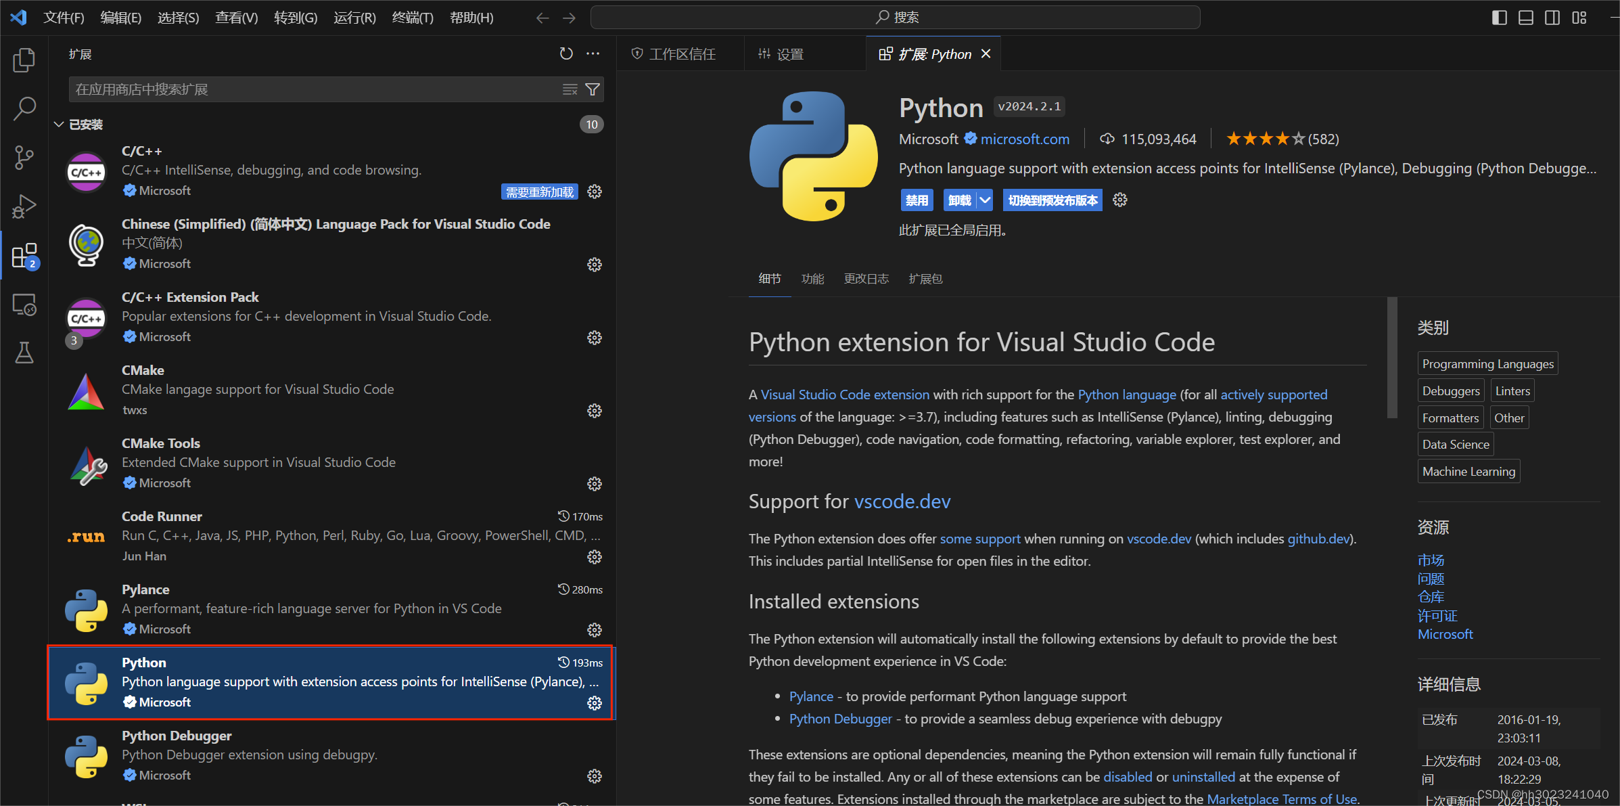This screenshot has width=1620, height=806.
Task: Open the more actions menu in Extensions panel
Action: tap(593, 53)
